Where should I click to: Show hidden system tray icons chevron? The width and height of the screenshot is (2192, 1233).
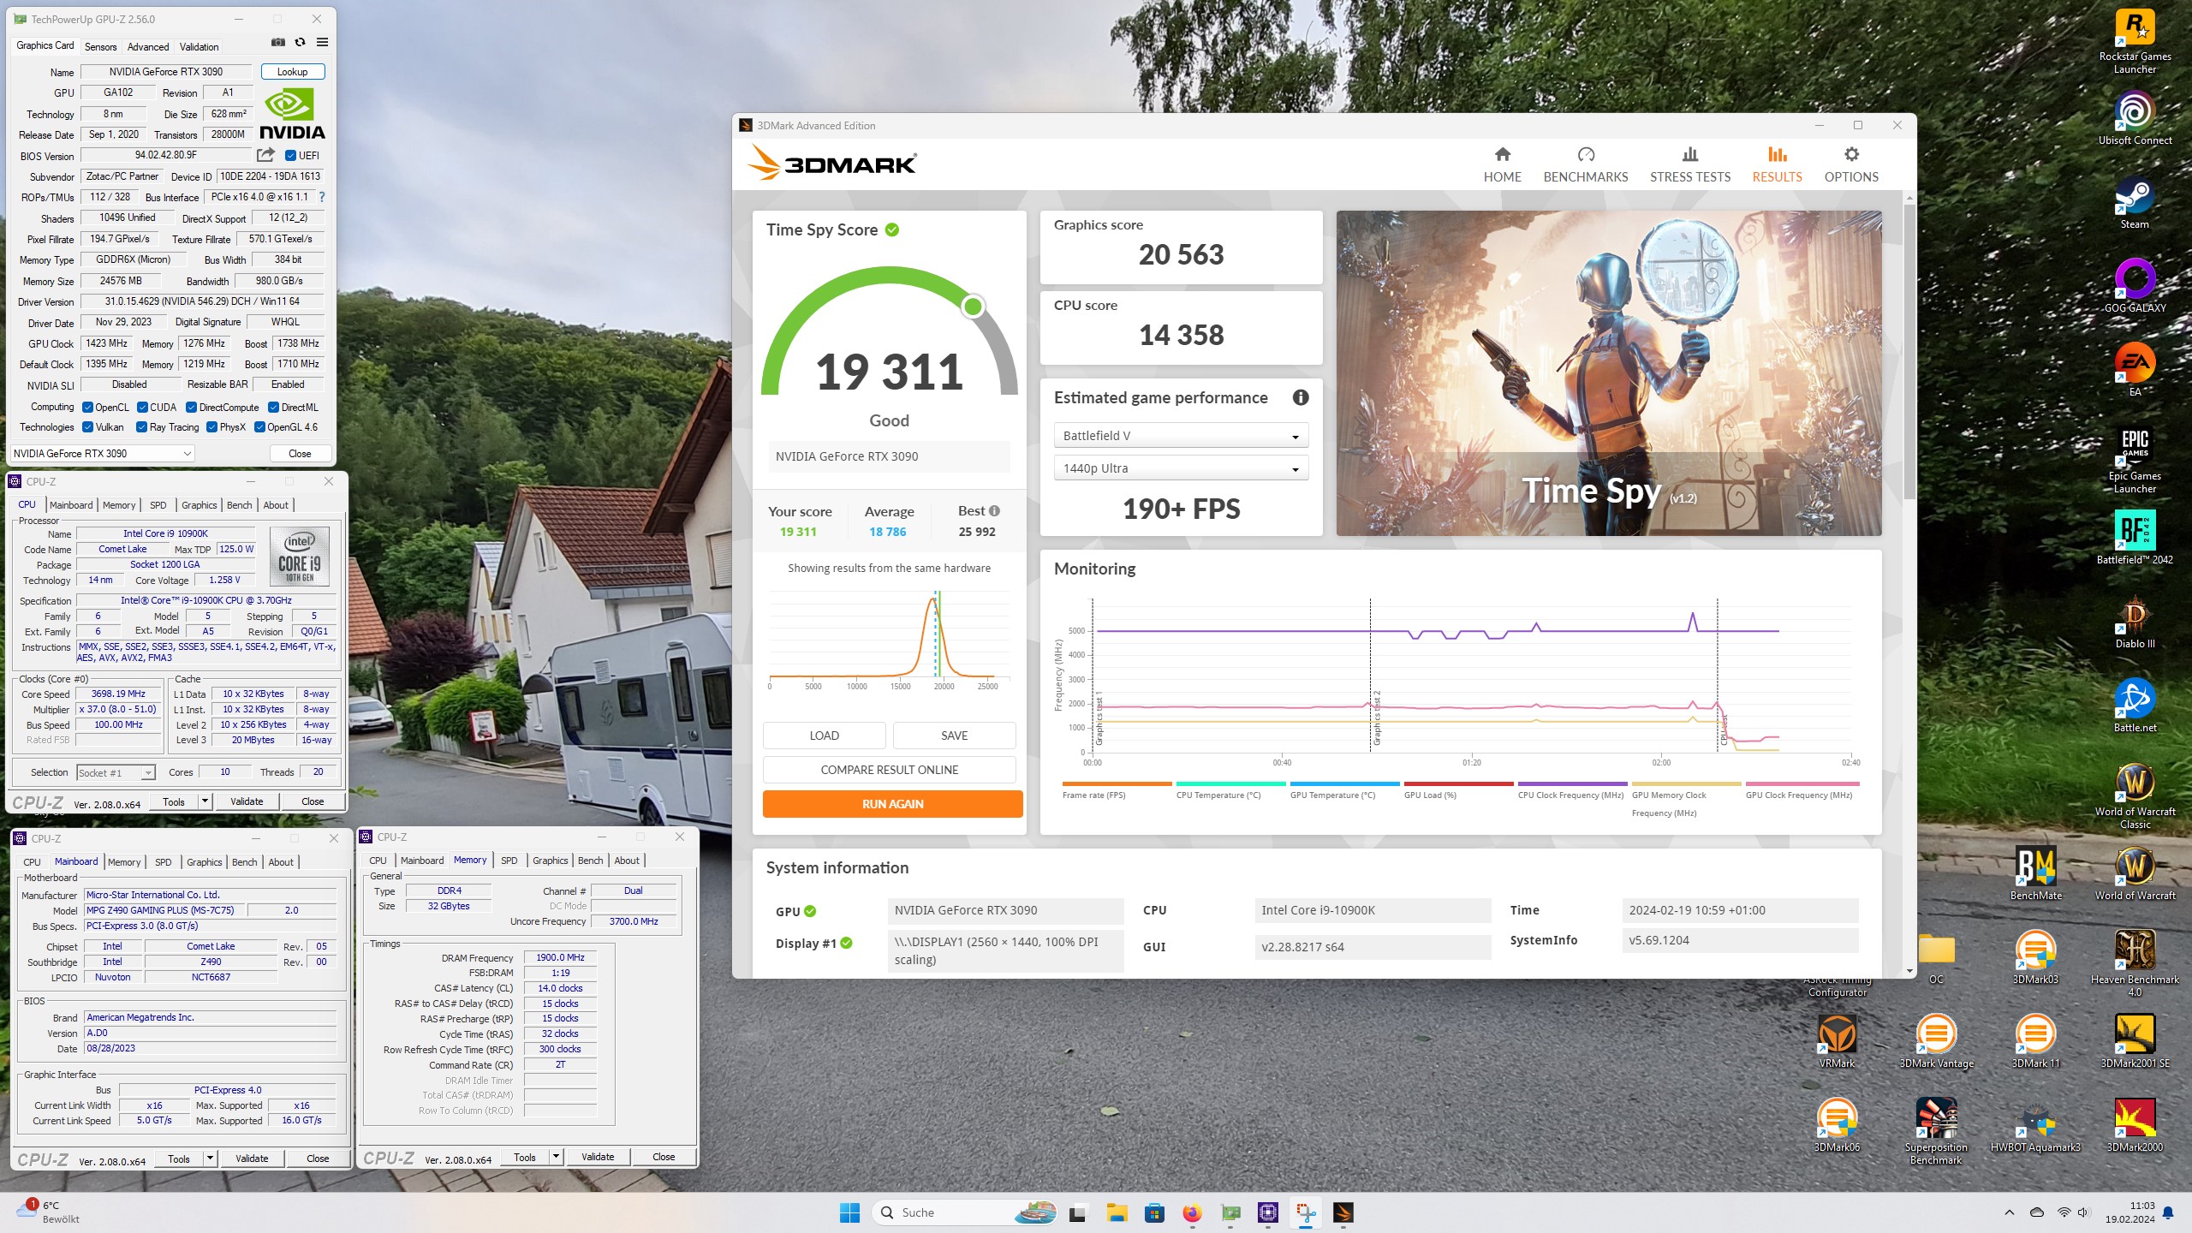(2010, 1212)
